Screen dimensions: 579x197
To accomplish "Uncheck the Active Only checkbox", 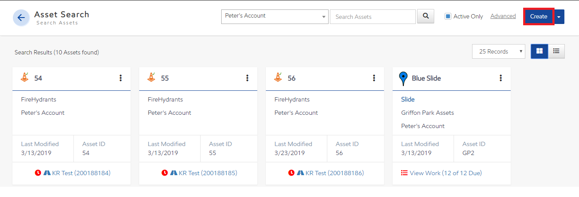I will tap(448, 16).
